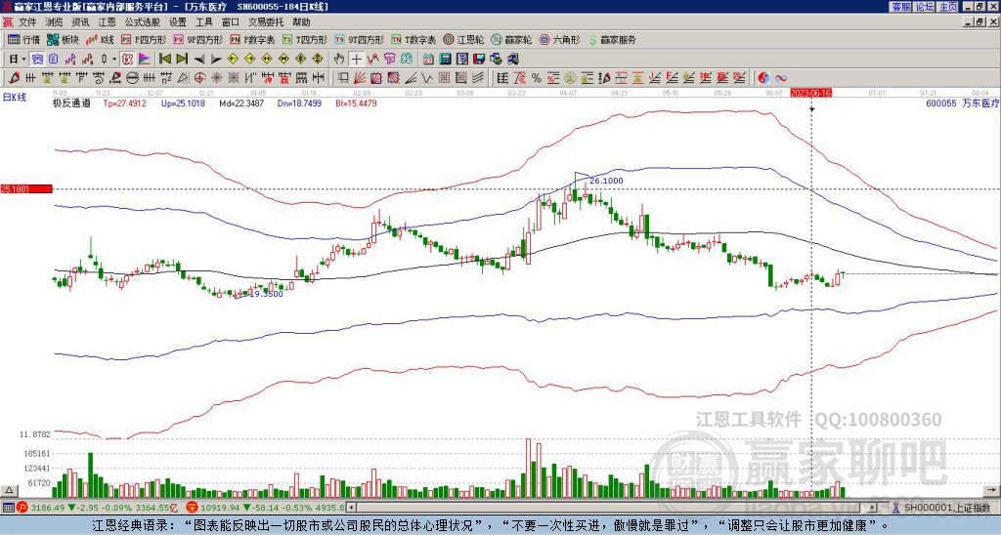This screenshot has height=535, width=1001.
Task: Open the 行情 quotes view
Action: [x=24, y=39]
